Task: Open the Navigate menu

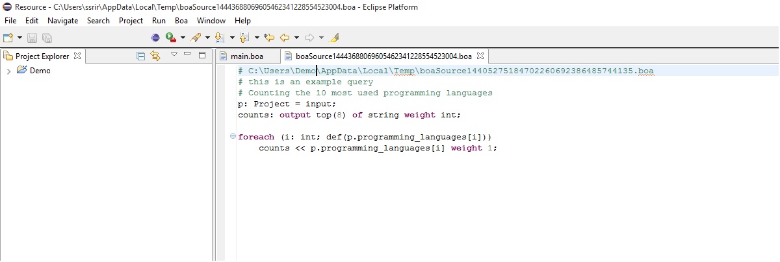Action: tap(62, 21)
